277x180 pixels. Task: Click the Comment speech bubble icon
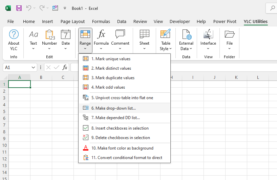[120, 35]
